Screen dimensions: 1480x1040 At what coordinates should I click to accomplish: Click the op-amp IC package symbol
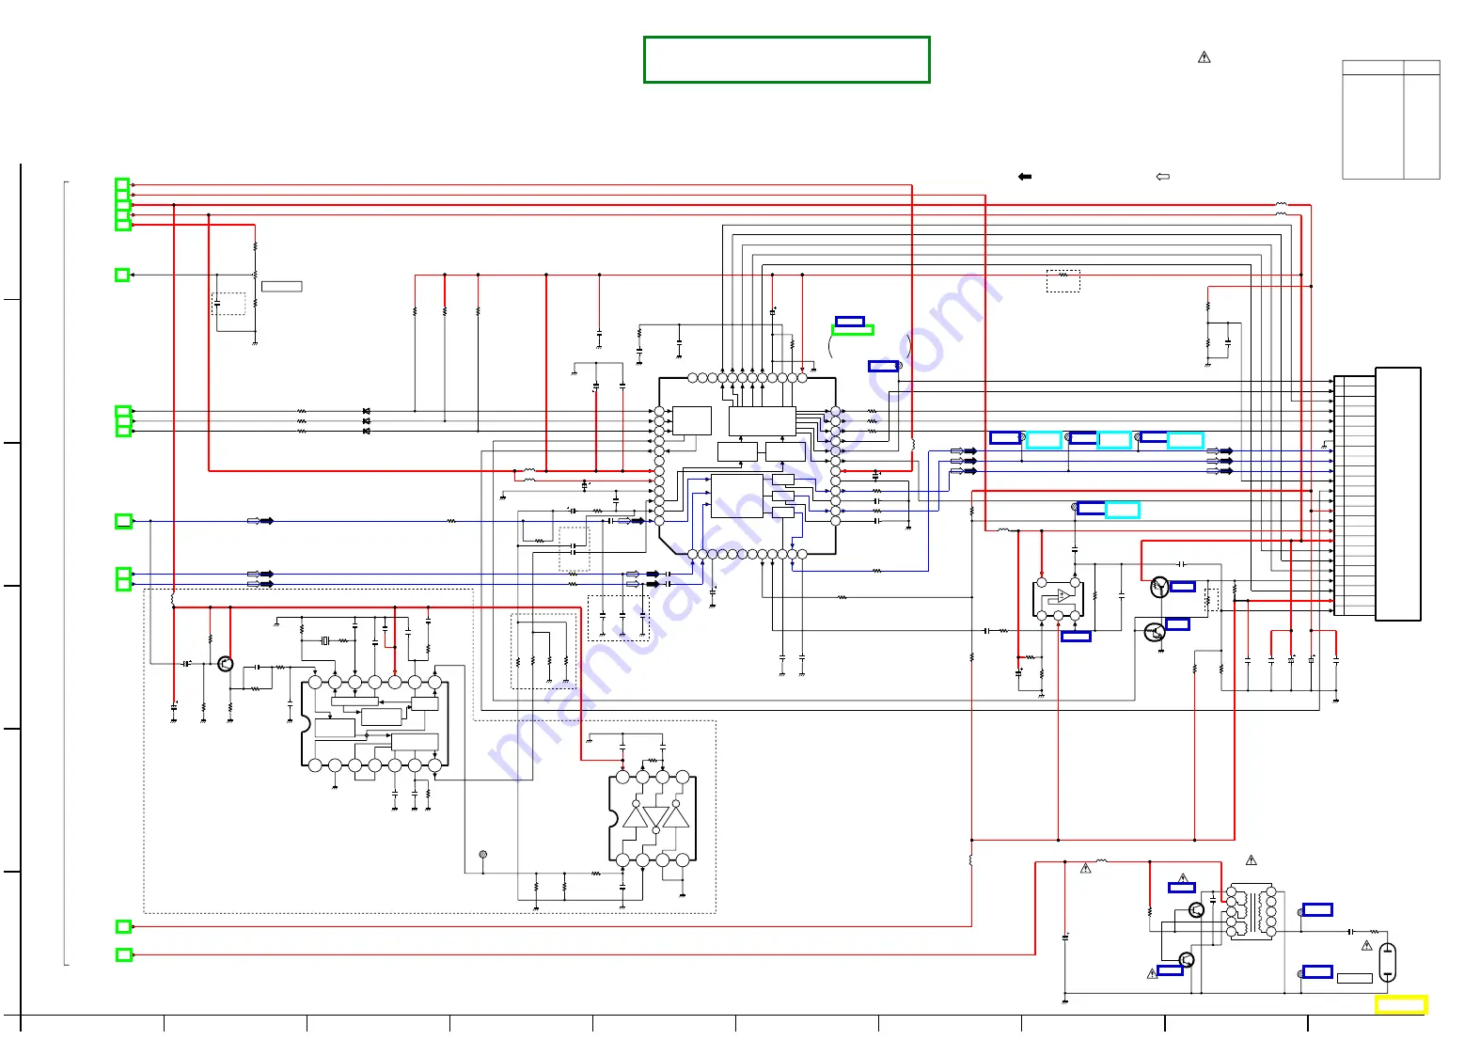coord(1059,599)
